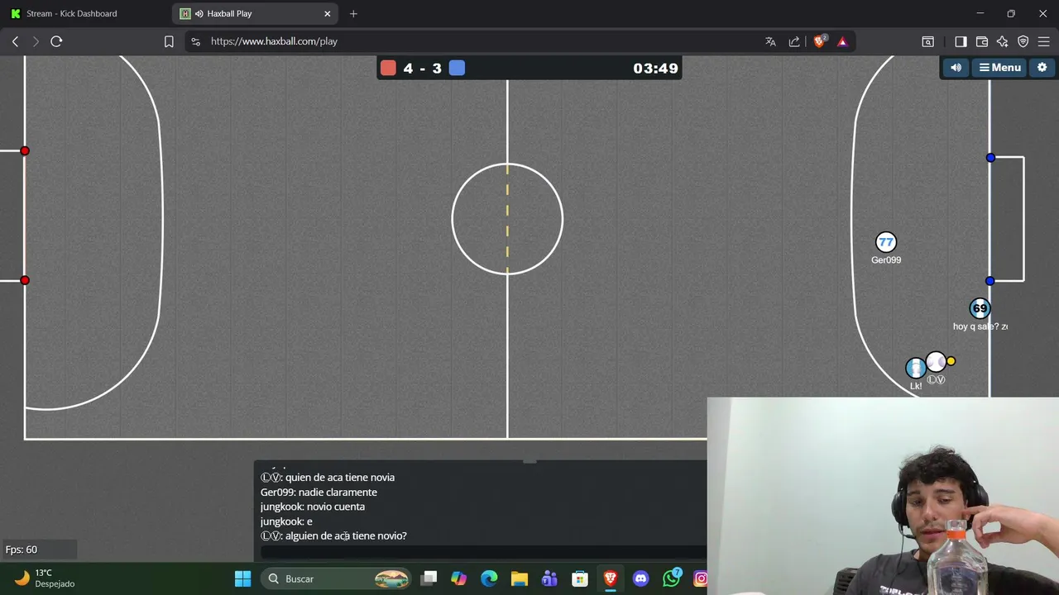Viewport: 1059px width, 595px height.
Task: Click the blue team color square in scoreboard
Action: pyautogui.click(x=457, y=68)
